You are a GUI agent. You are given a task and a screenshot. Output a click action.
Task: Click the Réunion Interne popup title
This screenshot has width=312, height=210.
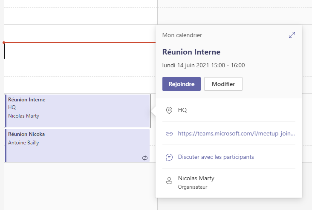point(191,52)
